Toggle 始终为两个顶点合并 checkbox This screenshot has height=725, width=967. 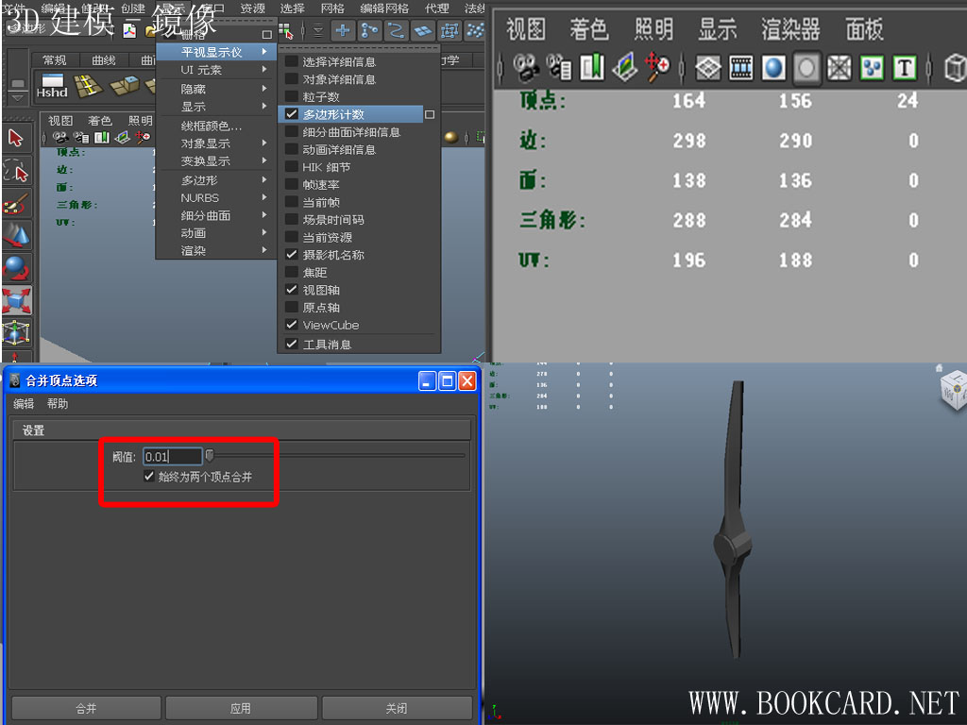[149, 477]
